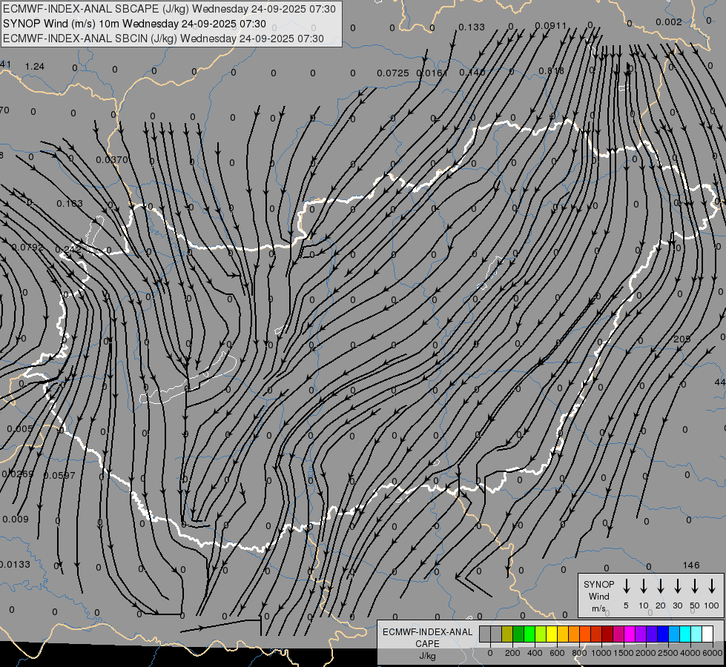Click the 6000 tick label on CAPE scale
Image resolution: width=726 pixels, height=667 pixels.
(713, 653)
